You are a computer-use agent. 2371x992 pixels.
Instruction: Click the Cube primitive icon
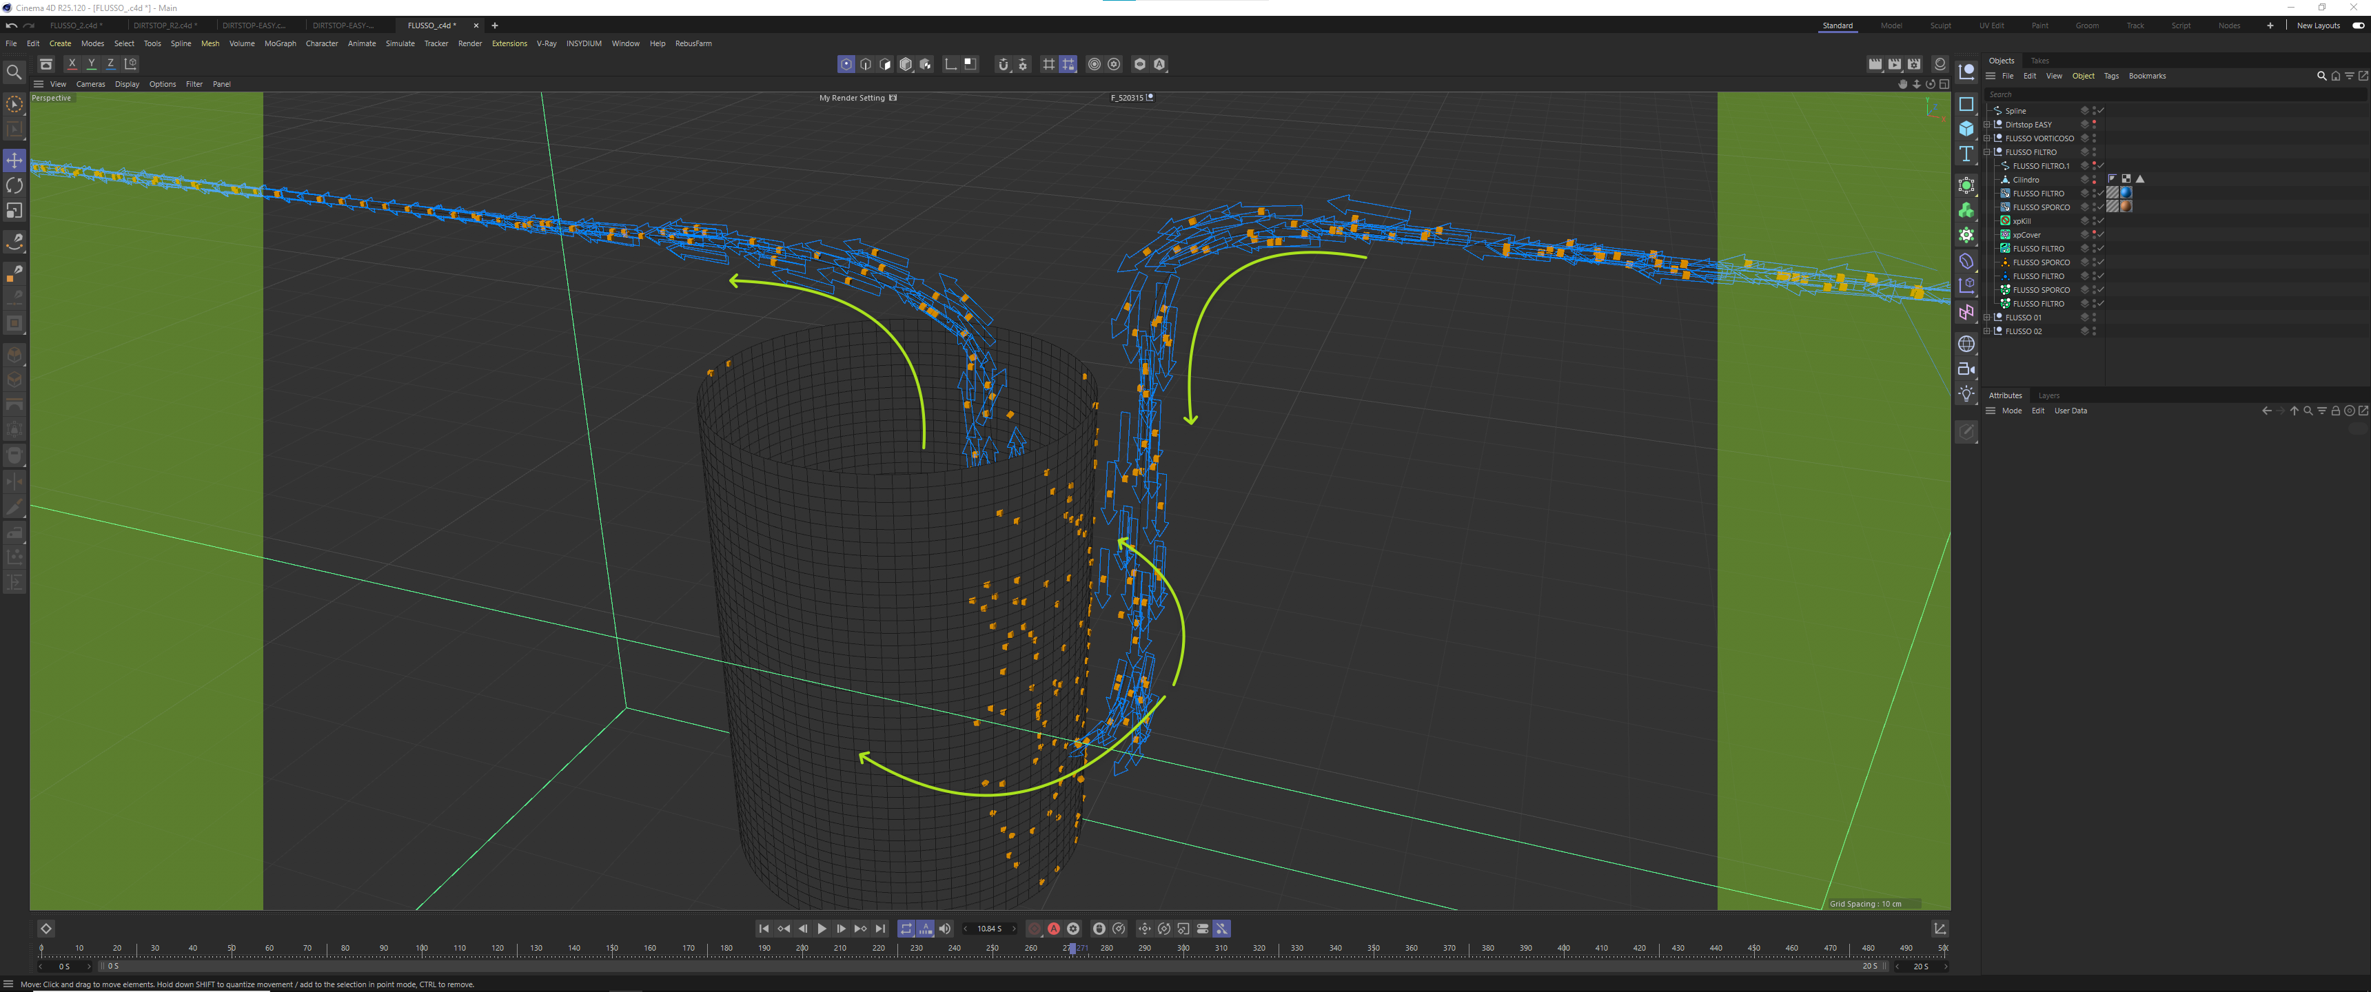(1966, 129)
